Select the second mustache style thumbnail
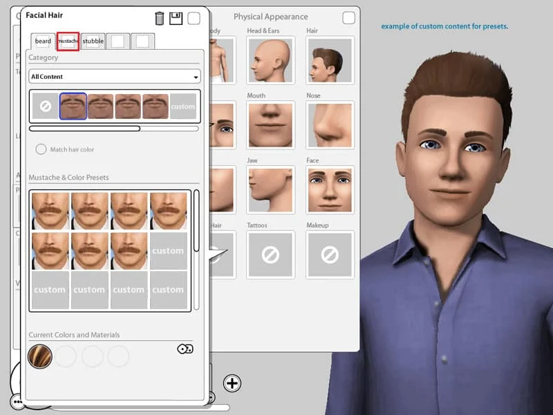 (100, 106)
